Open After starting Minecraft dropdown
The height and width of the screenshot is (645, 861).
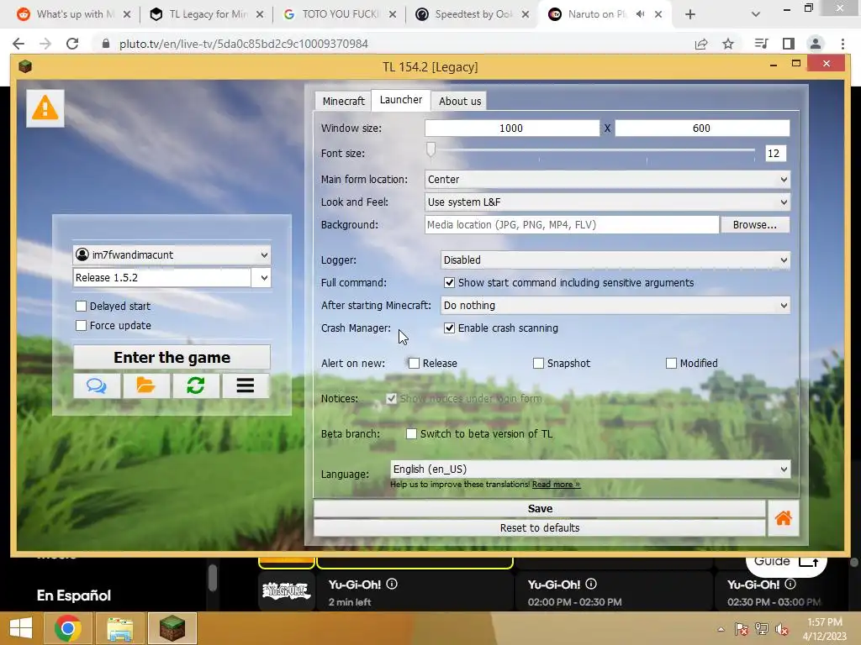(x=615, y=306)
